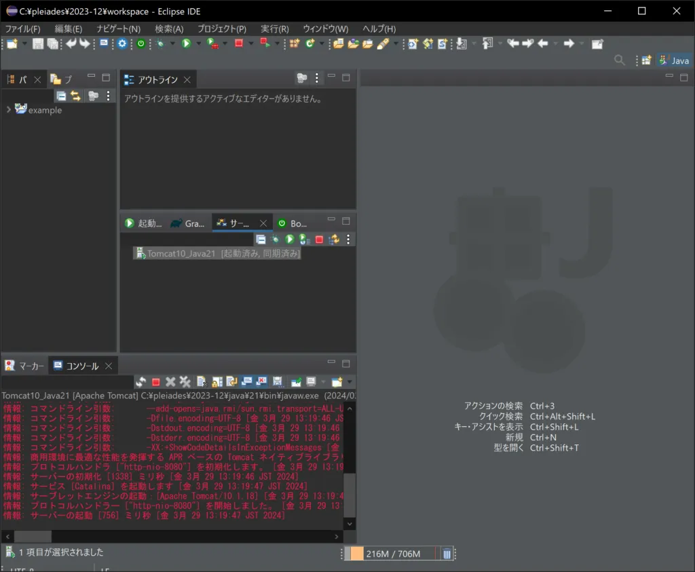Click the heap memory usage bar 216M / 706M
Viewport: 695px width, 572px height.
[393, 554]
